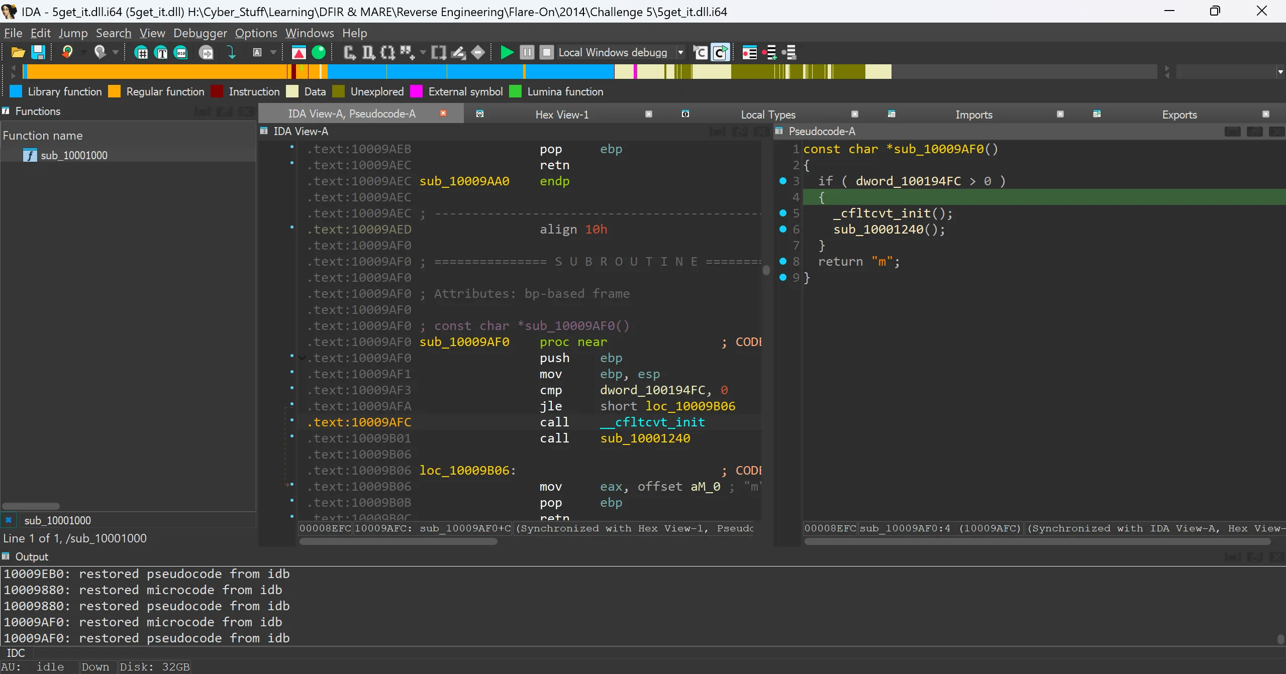
Task: Click the text search T toolbar icon
Action: (x=161, y=52)
